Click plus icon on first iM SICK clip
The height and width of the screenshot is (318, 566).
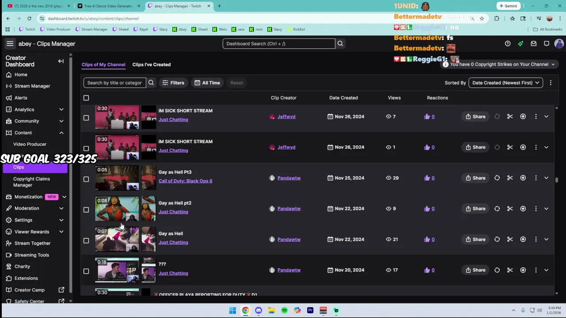click(x=523, y=117)
